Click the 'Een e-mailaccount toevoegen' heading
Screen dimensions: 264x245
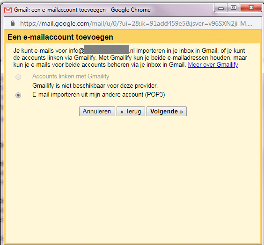(x=60, y=37)
